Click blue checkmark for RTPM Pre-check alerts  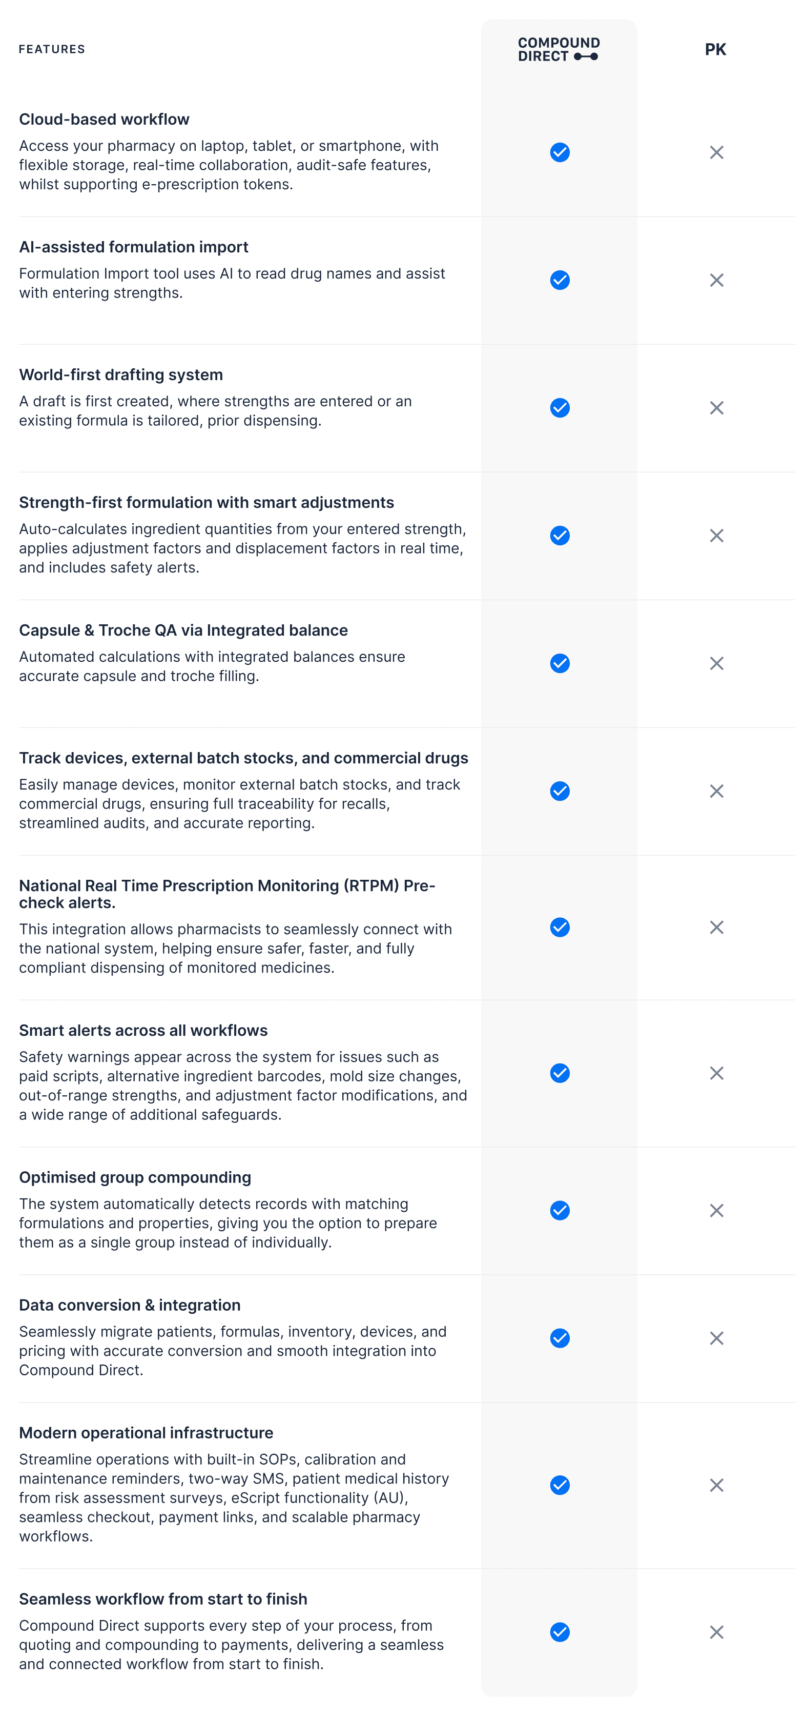[560, 928]
